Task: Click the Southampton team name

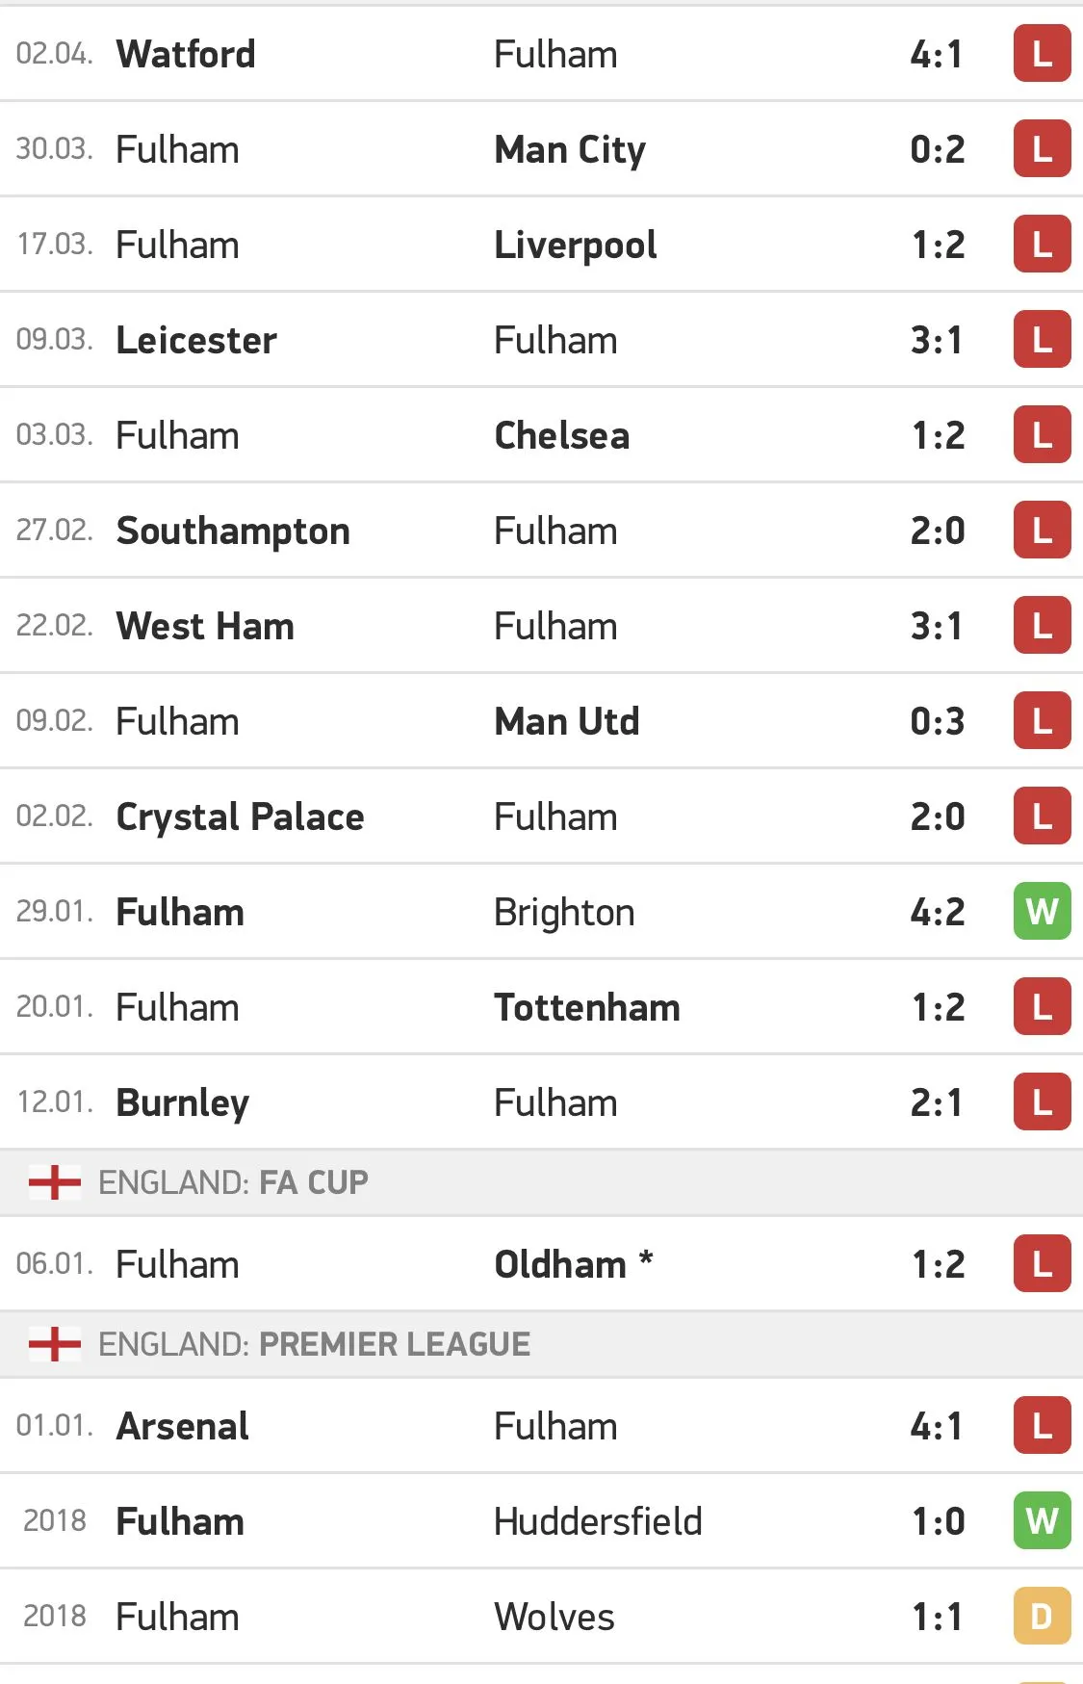Action: [233, 531]
